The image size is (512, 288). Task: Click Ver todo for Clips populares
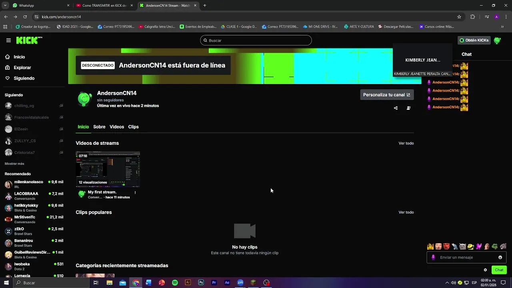pos(406,212)
